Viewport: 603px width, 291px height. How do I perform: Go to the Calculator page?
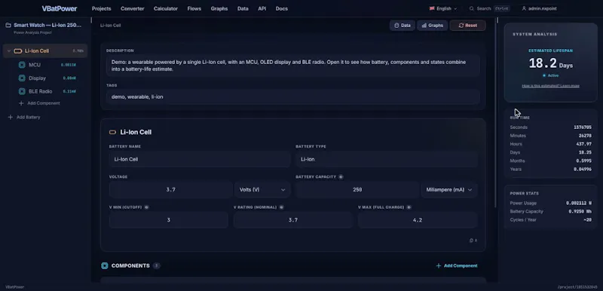point(166,8)
